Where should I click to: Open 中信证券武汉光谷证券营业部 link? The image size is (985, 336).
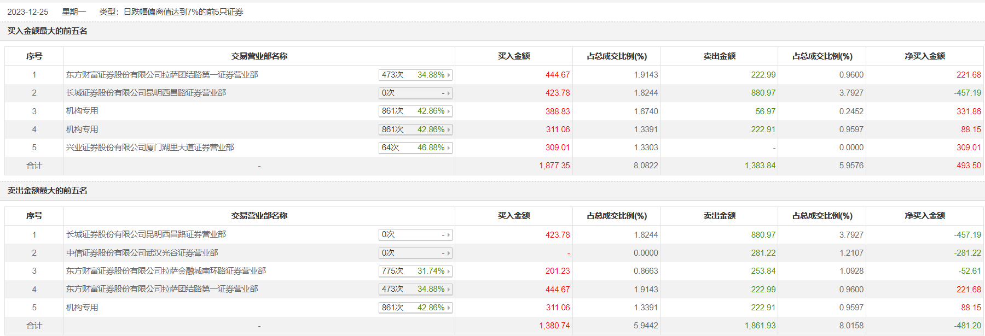click(142, 253)
